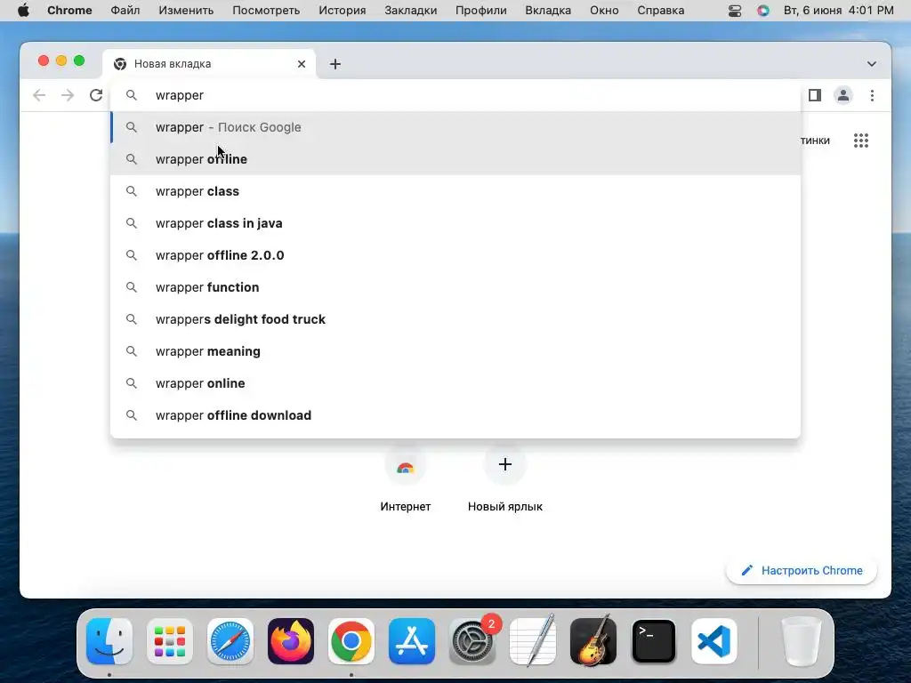Open the Справка menu
This screenshot has height=683, width=911.
click(661, 11)
